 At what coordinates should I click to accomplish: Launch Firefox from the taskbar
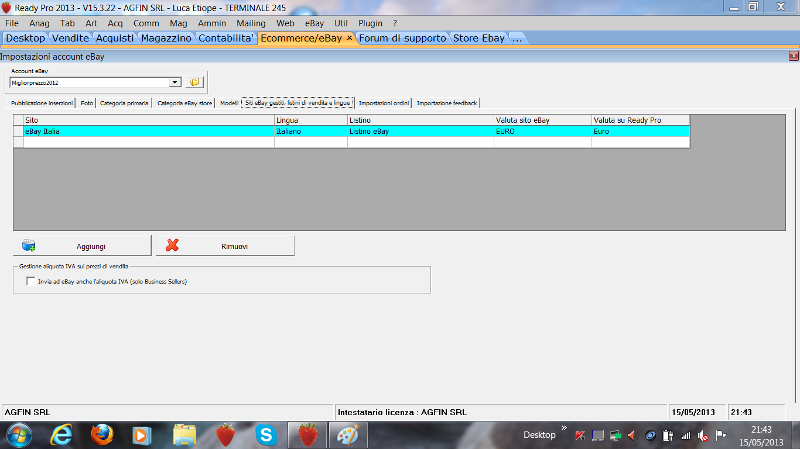[x=102, y=435]
